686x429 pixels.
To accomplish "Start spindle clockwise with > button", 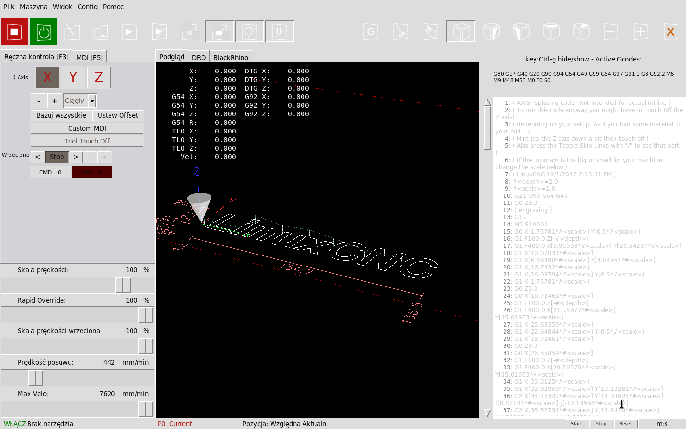I will coord(76,157).
